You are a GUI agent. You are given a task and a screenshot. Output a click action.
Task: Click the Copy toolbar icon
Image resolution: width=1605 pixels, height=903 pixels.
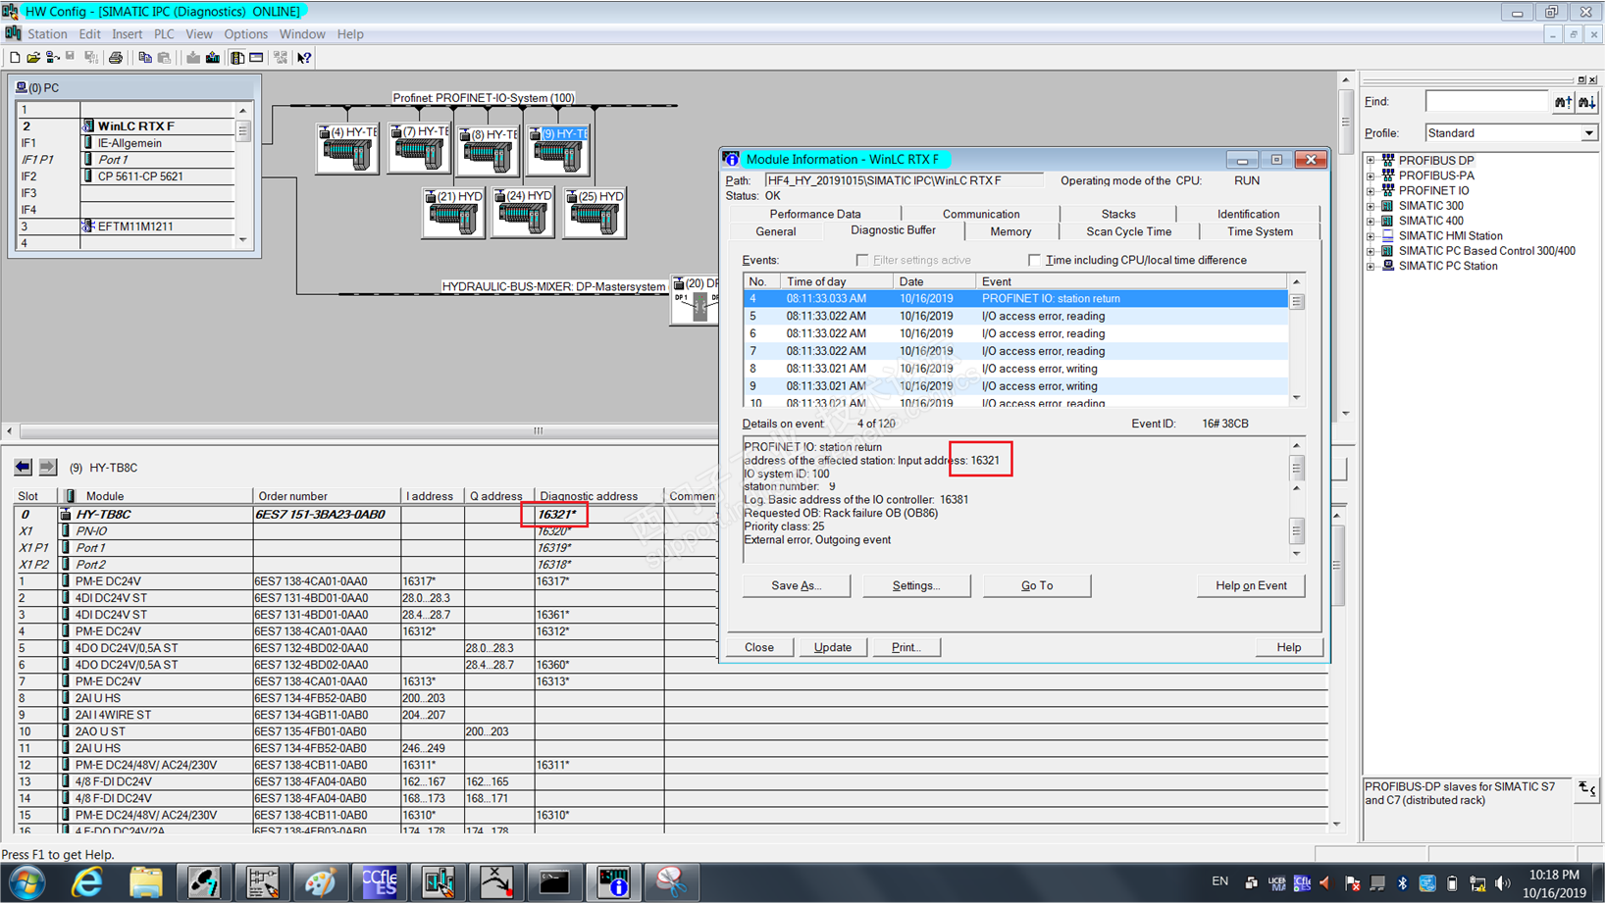[145, 58]
